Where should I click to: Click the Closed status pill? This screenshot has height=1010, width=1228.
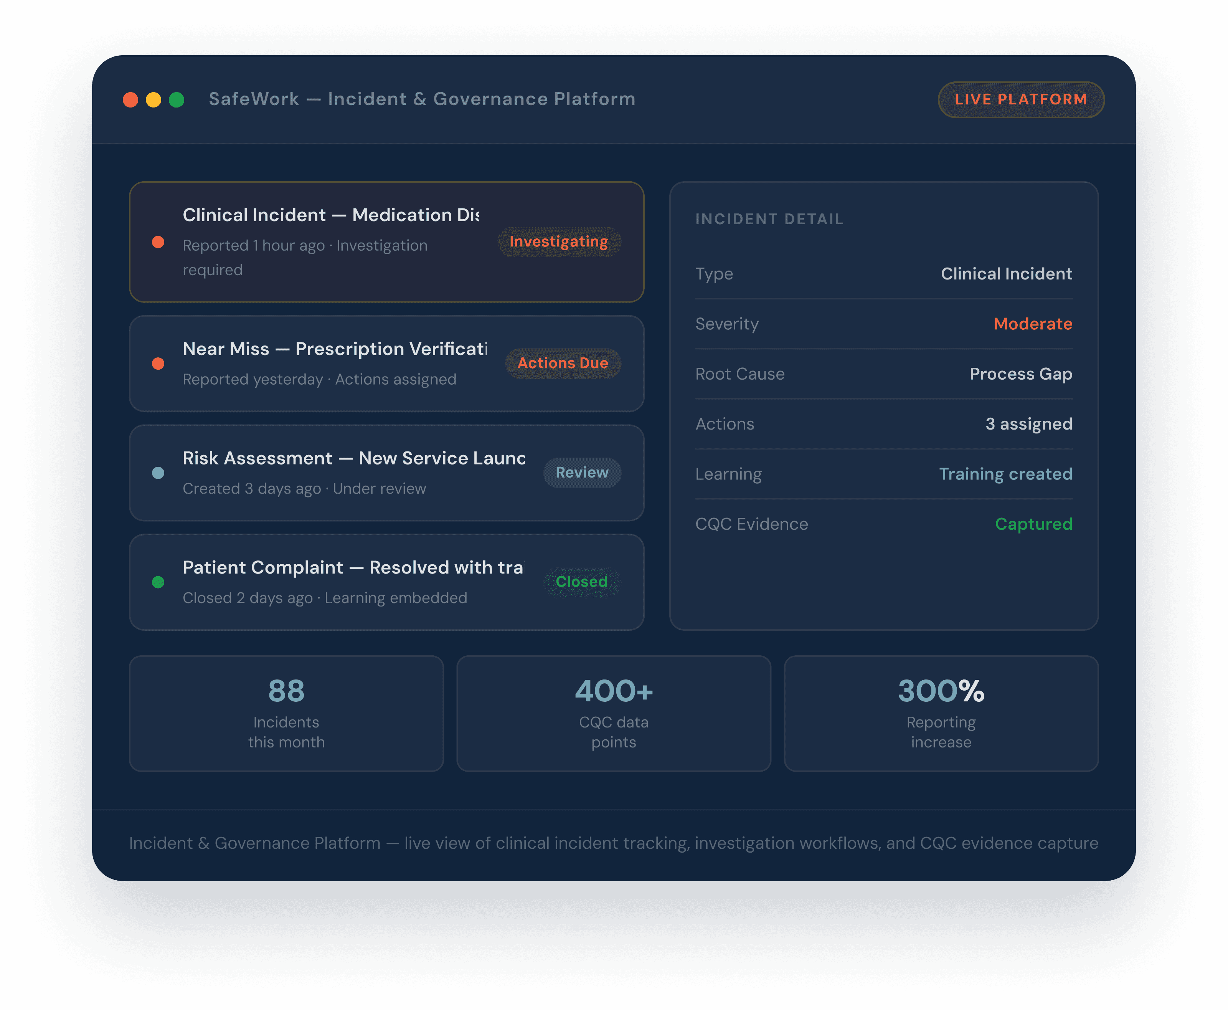(581, 582)
